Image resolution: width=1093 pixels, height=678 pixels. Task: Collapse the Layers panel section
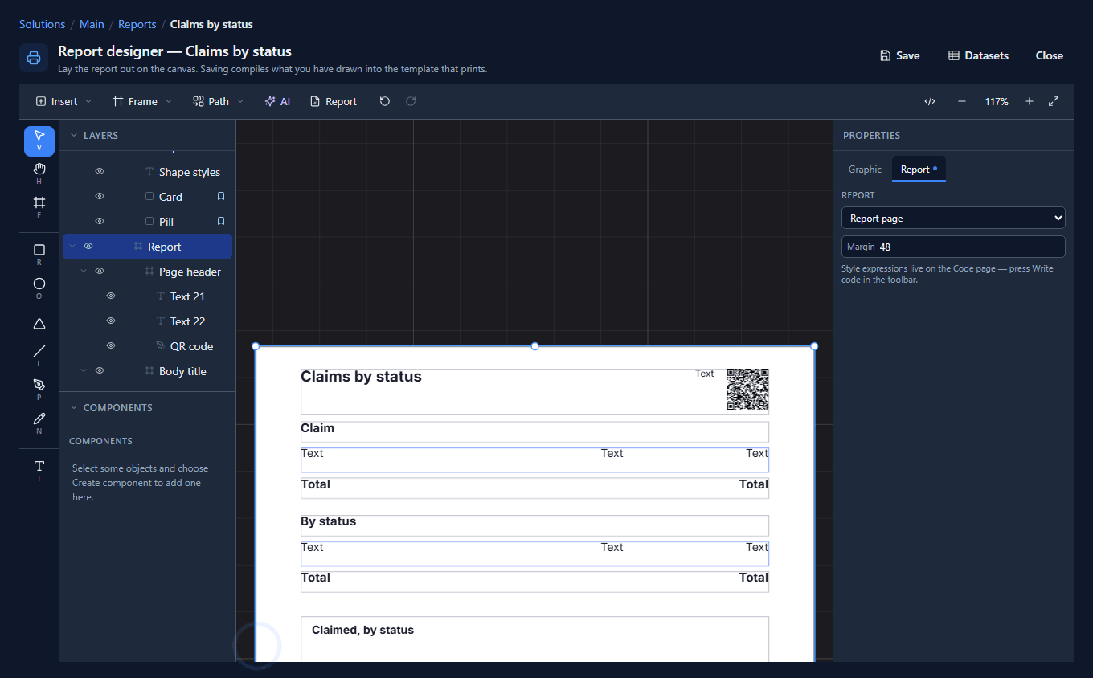point(74,136)
